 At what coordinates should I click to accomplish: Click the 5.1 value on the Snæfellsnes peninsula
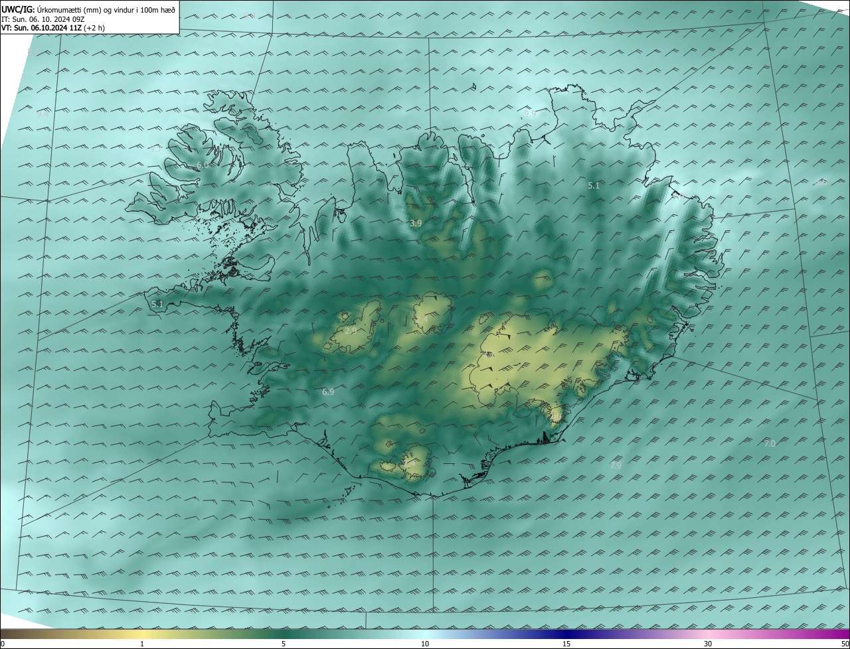157,305
